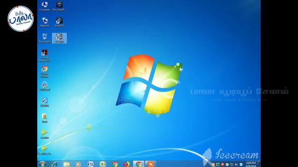The image size is (298, 167).
Task: Select the yellow folder desktop icon
Action: (x=45, y=118)
